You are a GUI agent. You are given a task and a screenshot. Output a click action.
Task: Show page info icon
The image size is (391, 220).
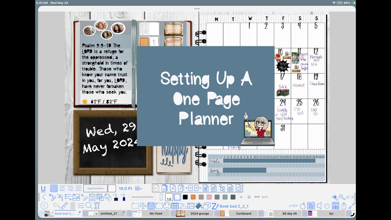pos(239,188)
